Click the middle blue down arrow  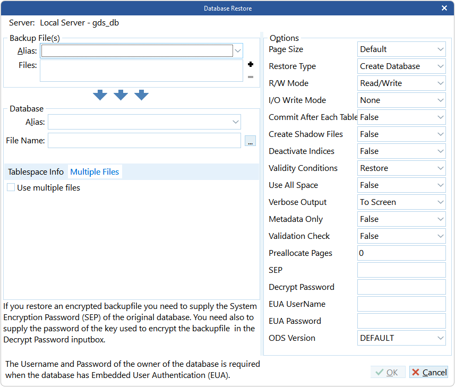121,95
